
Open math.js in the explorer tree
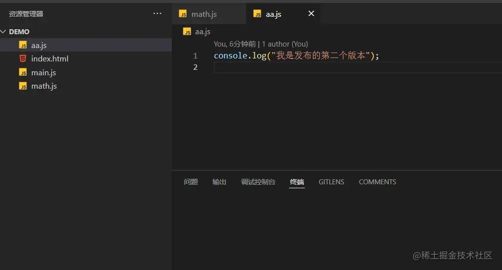tap(86, 86)
